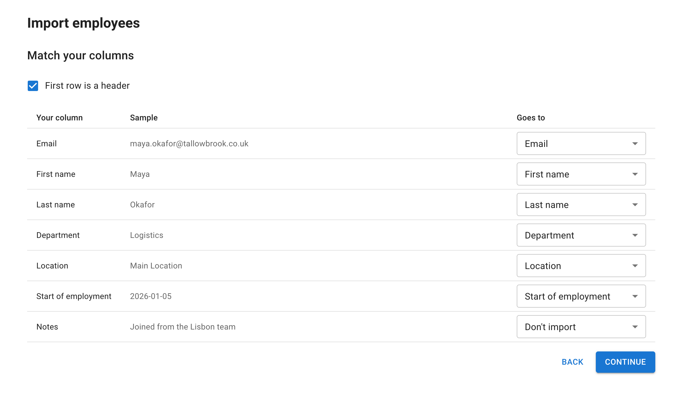Click the 'Goes to' column header
Viewport: 683px width, 405px height.
pos(531,118)
